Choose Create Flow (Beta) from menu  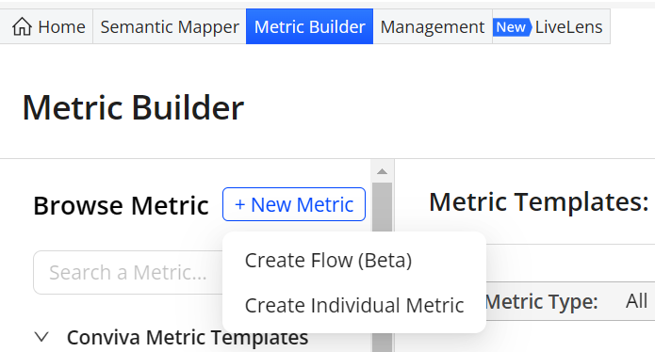(328, 261)
